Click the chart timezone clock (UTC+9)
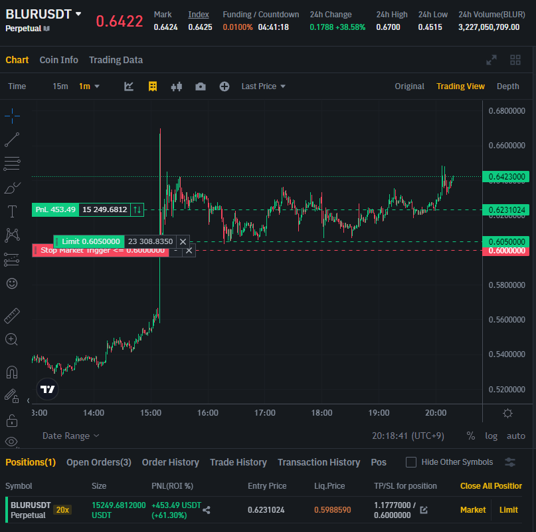 pyautogui.click(x=408, y=436)
